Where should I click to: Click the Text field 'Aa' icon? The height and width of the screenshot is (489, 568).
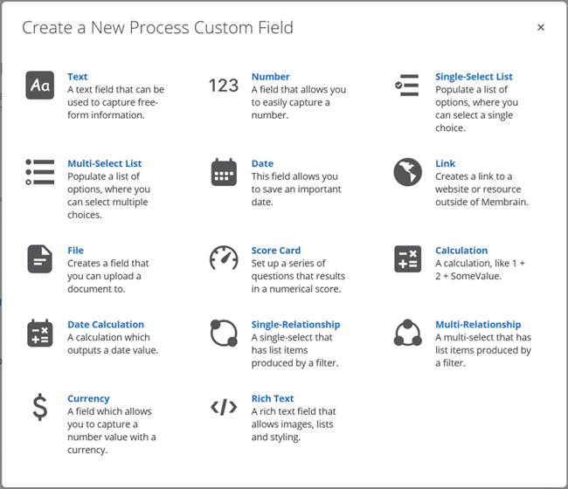[x=40, y=86]
